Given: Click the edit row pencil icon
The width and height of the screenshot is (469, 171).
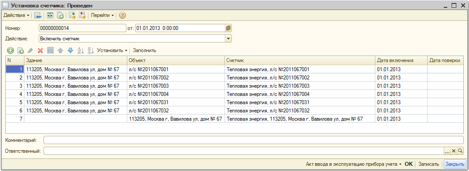Looking at the screenshot, I should (x=30, y=50).
